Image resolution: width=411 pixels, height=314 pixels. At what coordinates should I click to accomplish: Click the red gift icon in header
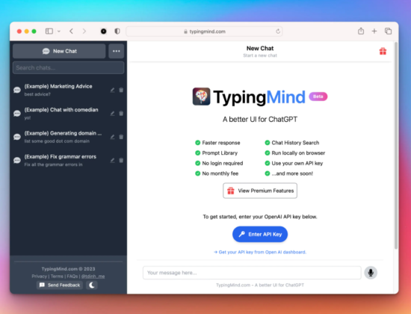383,51
